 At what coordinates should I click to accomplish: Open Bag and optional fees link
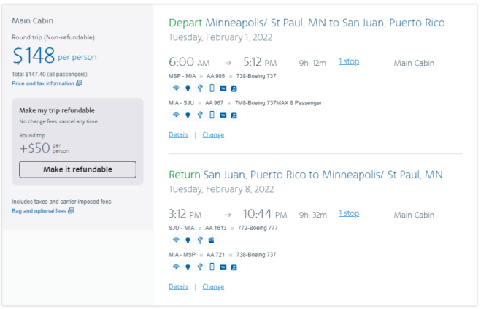[x=39, y=211]
